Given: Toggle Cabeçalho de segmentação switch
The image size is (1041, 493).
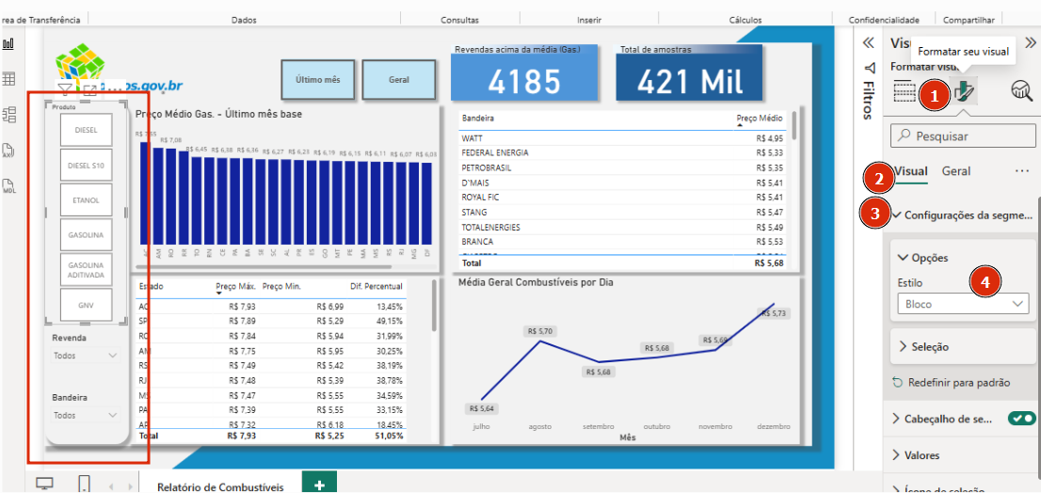Looking at the screenshot, I should 1021,419.
